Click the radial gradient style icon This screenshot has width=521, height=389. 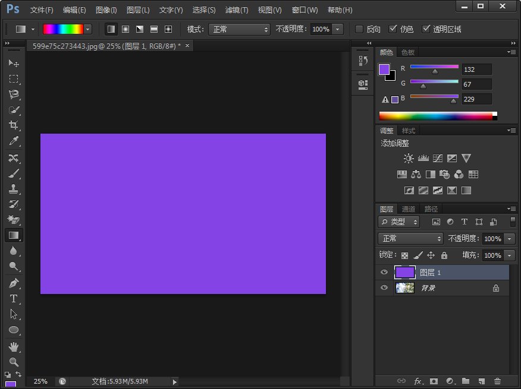point(125,29)
